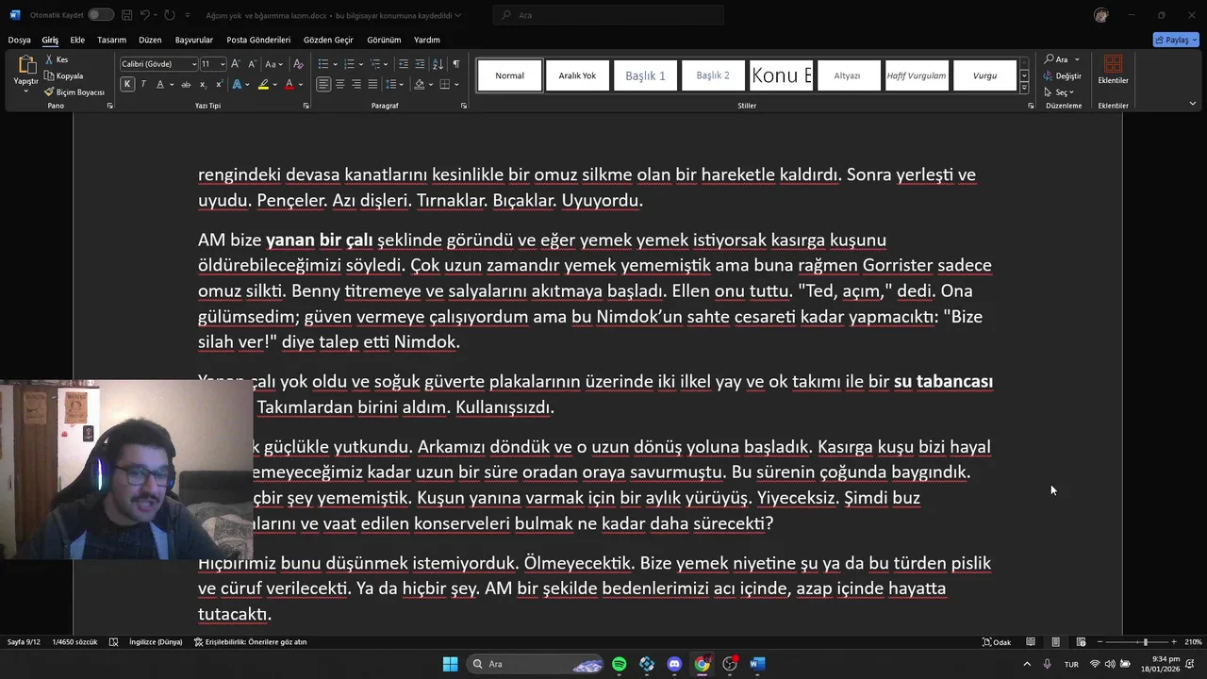Click the Windows Start button
This screenshot has height=679, width=1207.
[450, 664]
